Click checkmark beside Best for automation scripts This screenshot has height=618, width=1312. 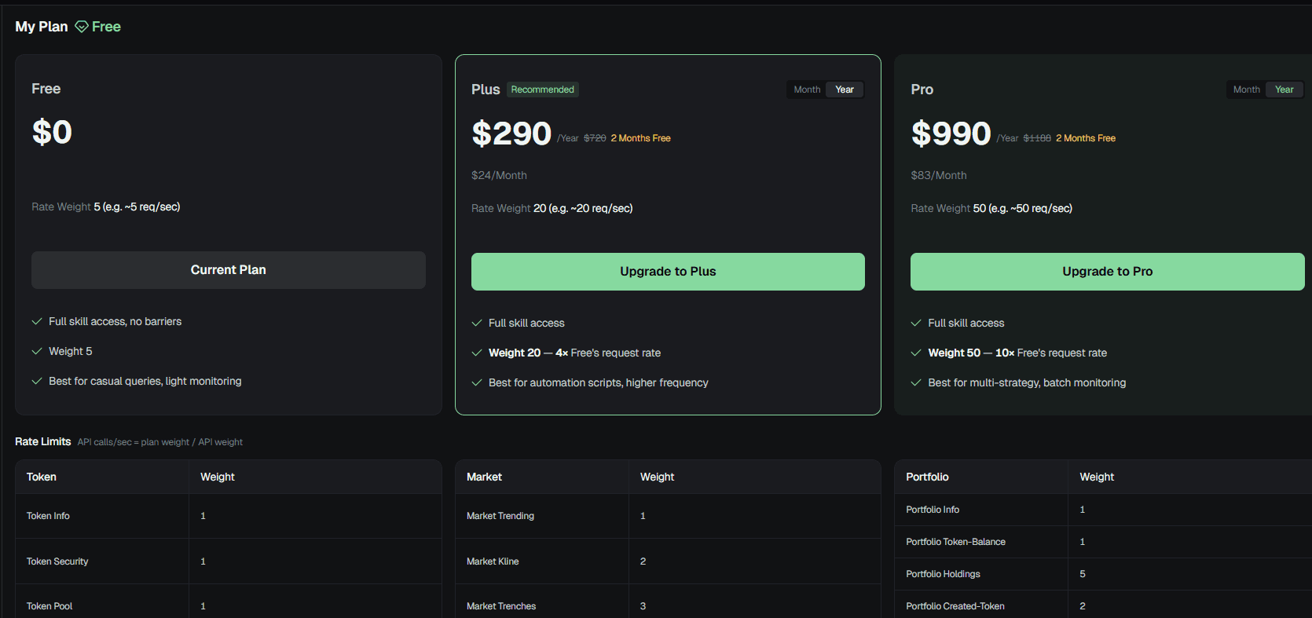pyautogui.click(x=477, y=382)
